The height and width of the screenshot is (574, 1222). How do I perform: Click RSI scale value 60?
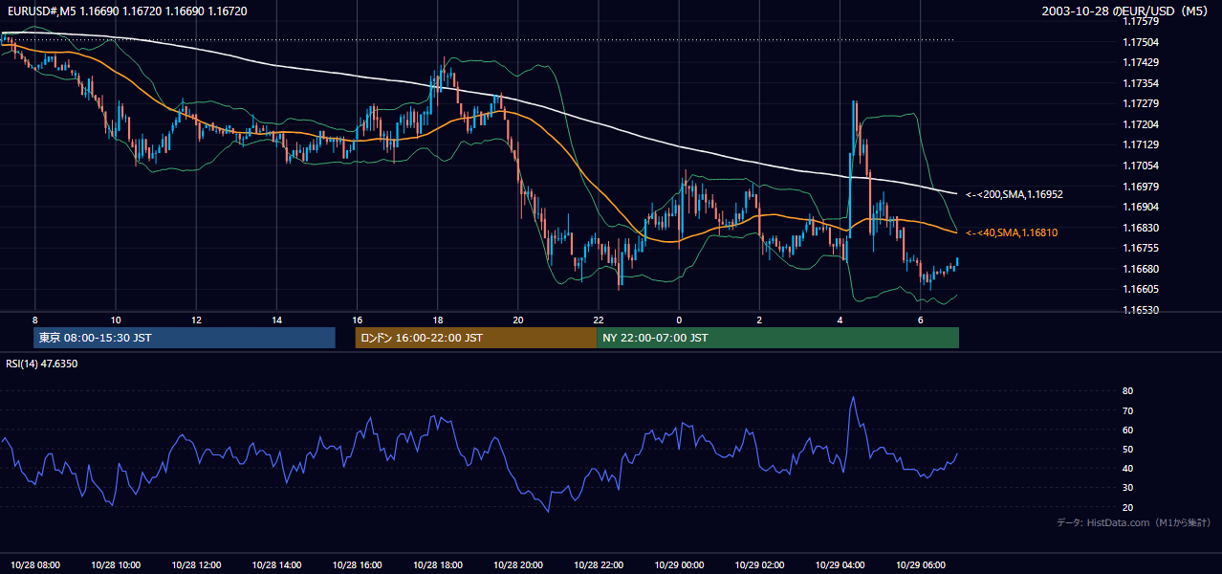(1128, 430)
